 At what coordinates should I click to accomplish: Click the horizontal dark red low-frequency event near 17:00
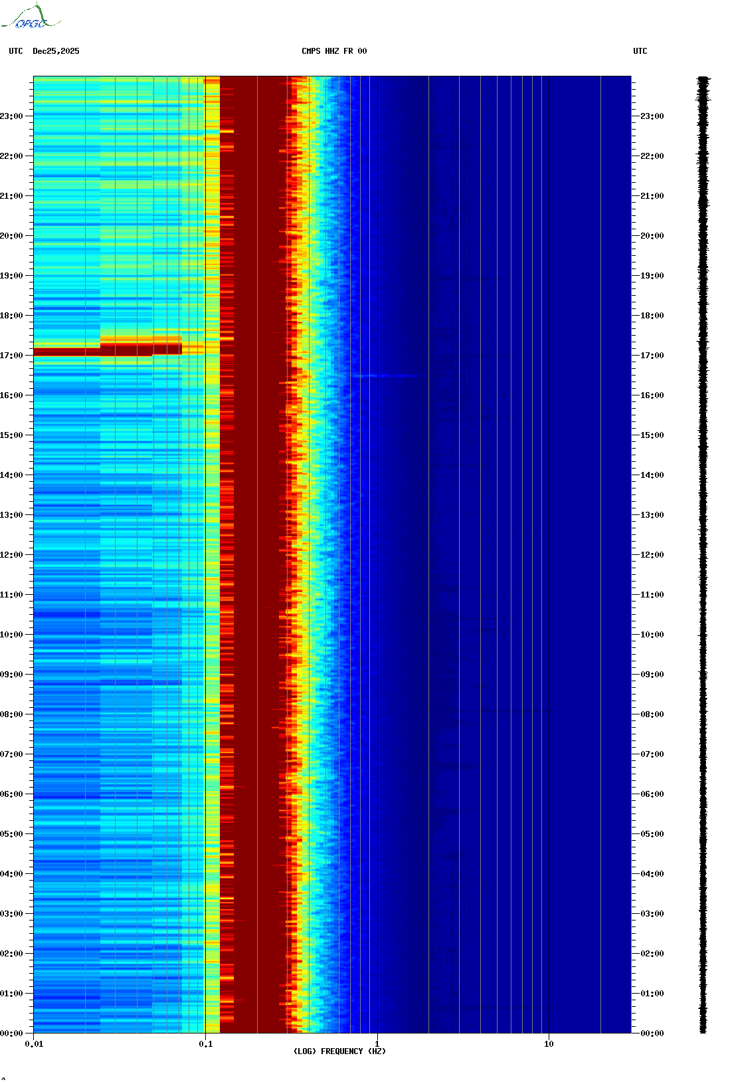(106, 349)
